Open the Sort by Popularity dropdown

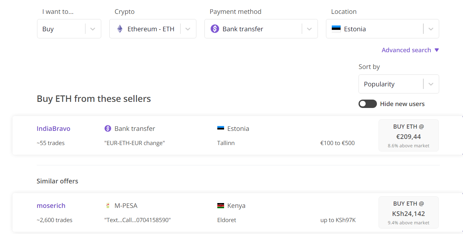(399, 84)
